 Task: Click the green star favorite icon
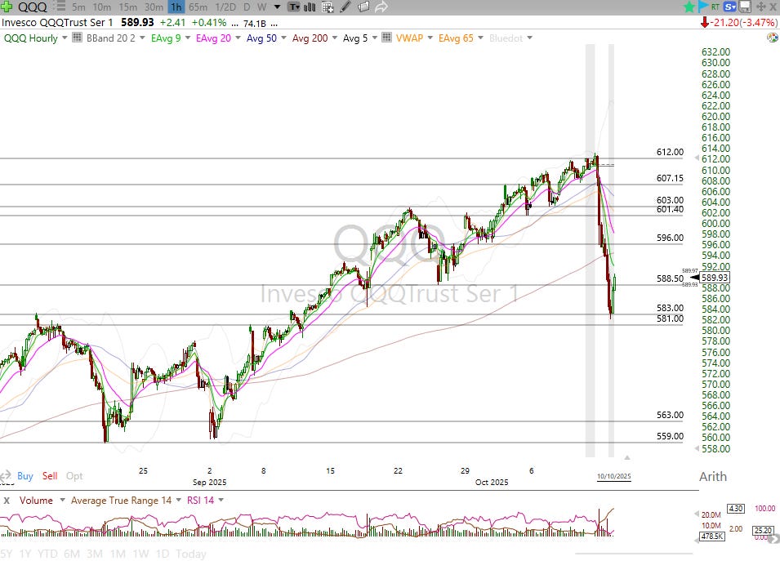(x=689, y=7)
